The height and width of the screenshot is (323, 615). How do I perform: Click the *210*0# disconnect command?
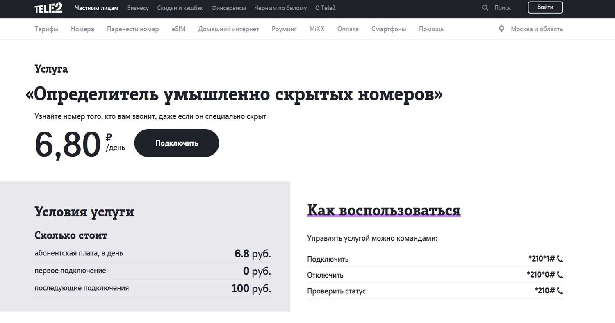pyautogui.click(x=541, y=275)
